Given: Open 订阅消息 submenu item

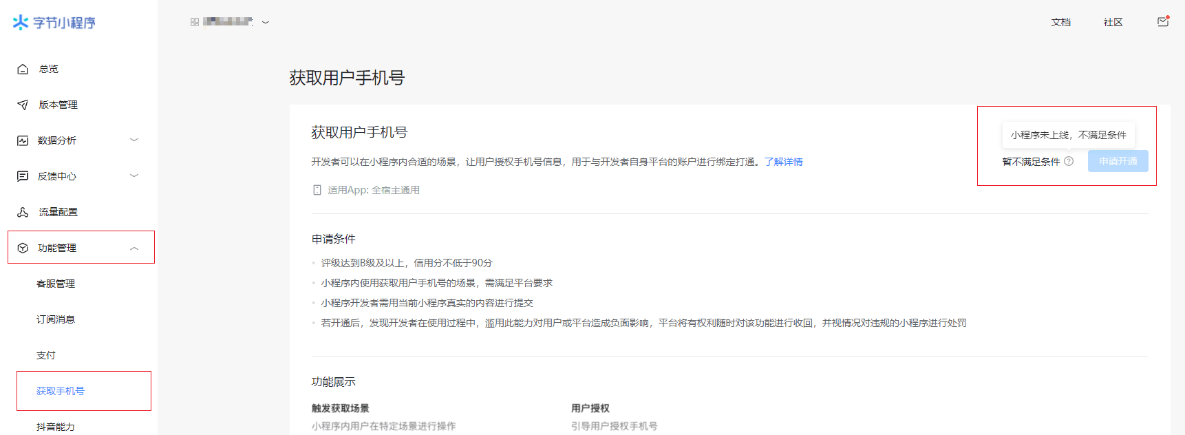Looking at the screenshot, I should click(x=56, y=319).
